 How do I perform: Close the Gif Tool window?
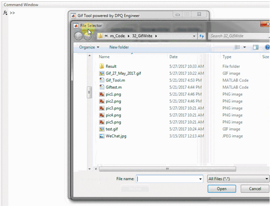click(199, 14)
